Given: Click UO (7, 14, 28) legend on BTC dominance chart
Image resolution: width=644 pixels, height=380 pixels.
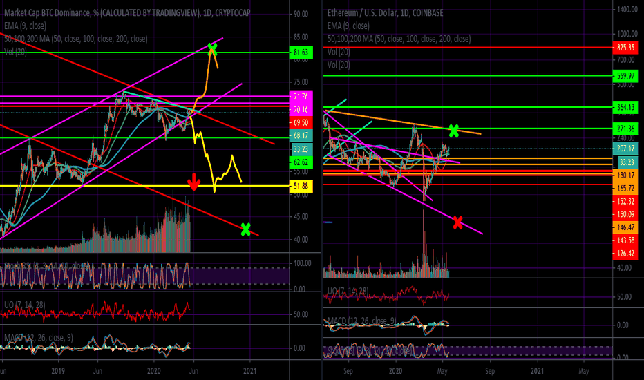Looking at the screenshot, I should (25, 305).
